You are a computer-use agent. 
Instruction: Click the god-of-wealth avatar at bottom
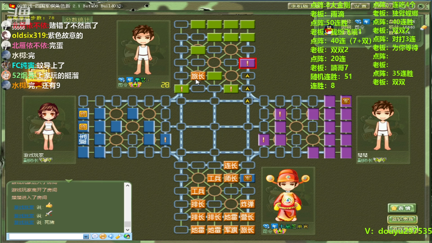click(288, 195)
